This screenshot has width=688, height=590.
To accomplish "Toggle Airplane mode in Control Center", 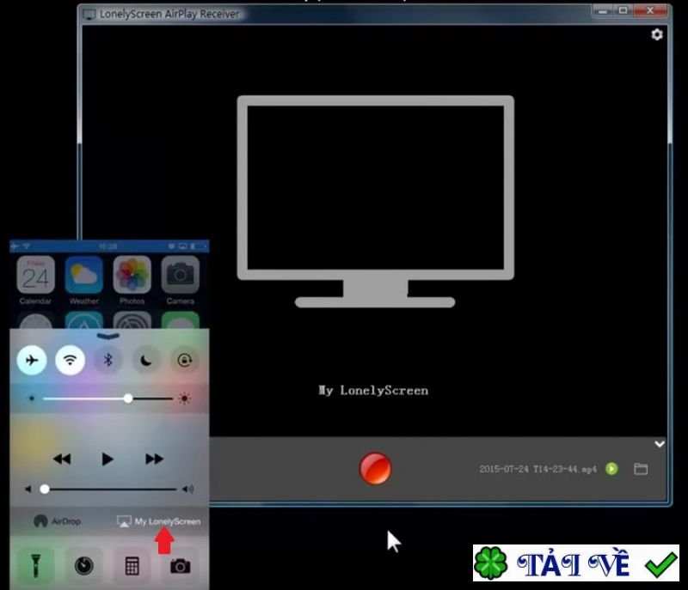I will pyautogui.click(x=32, y=360).
